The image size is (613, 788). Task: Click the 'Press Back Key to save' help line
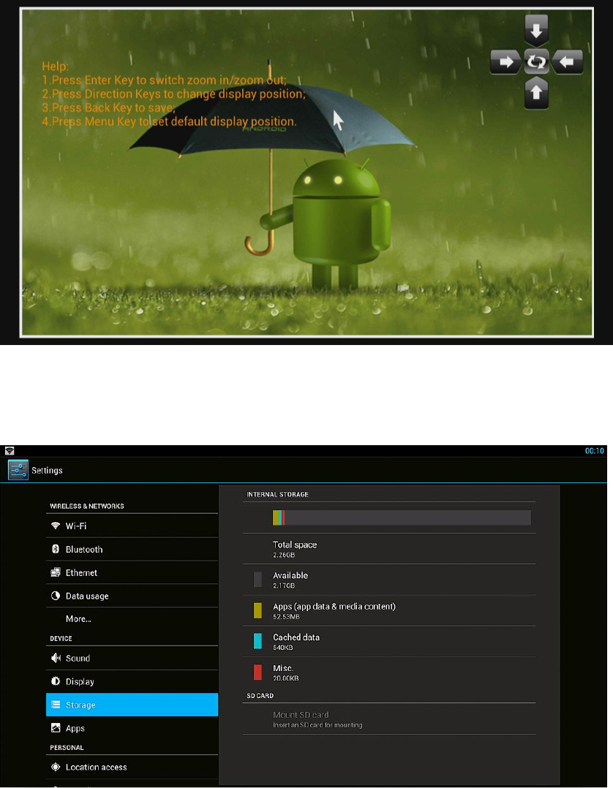coord(108,107)
